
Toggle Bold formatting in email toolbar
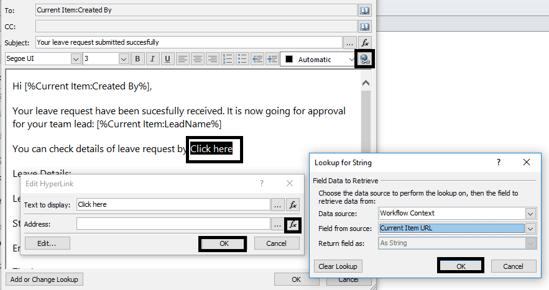pos(137,59)
